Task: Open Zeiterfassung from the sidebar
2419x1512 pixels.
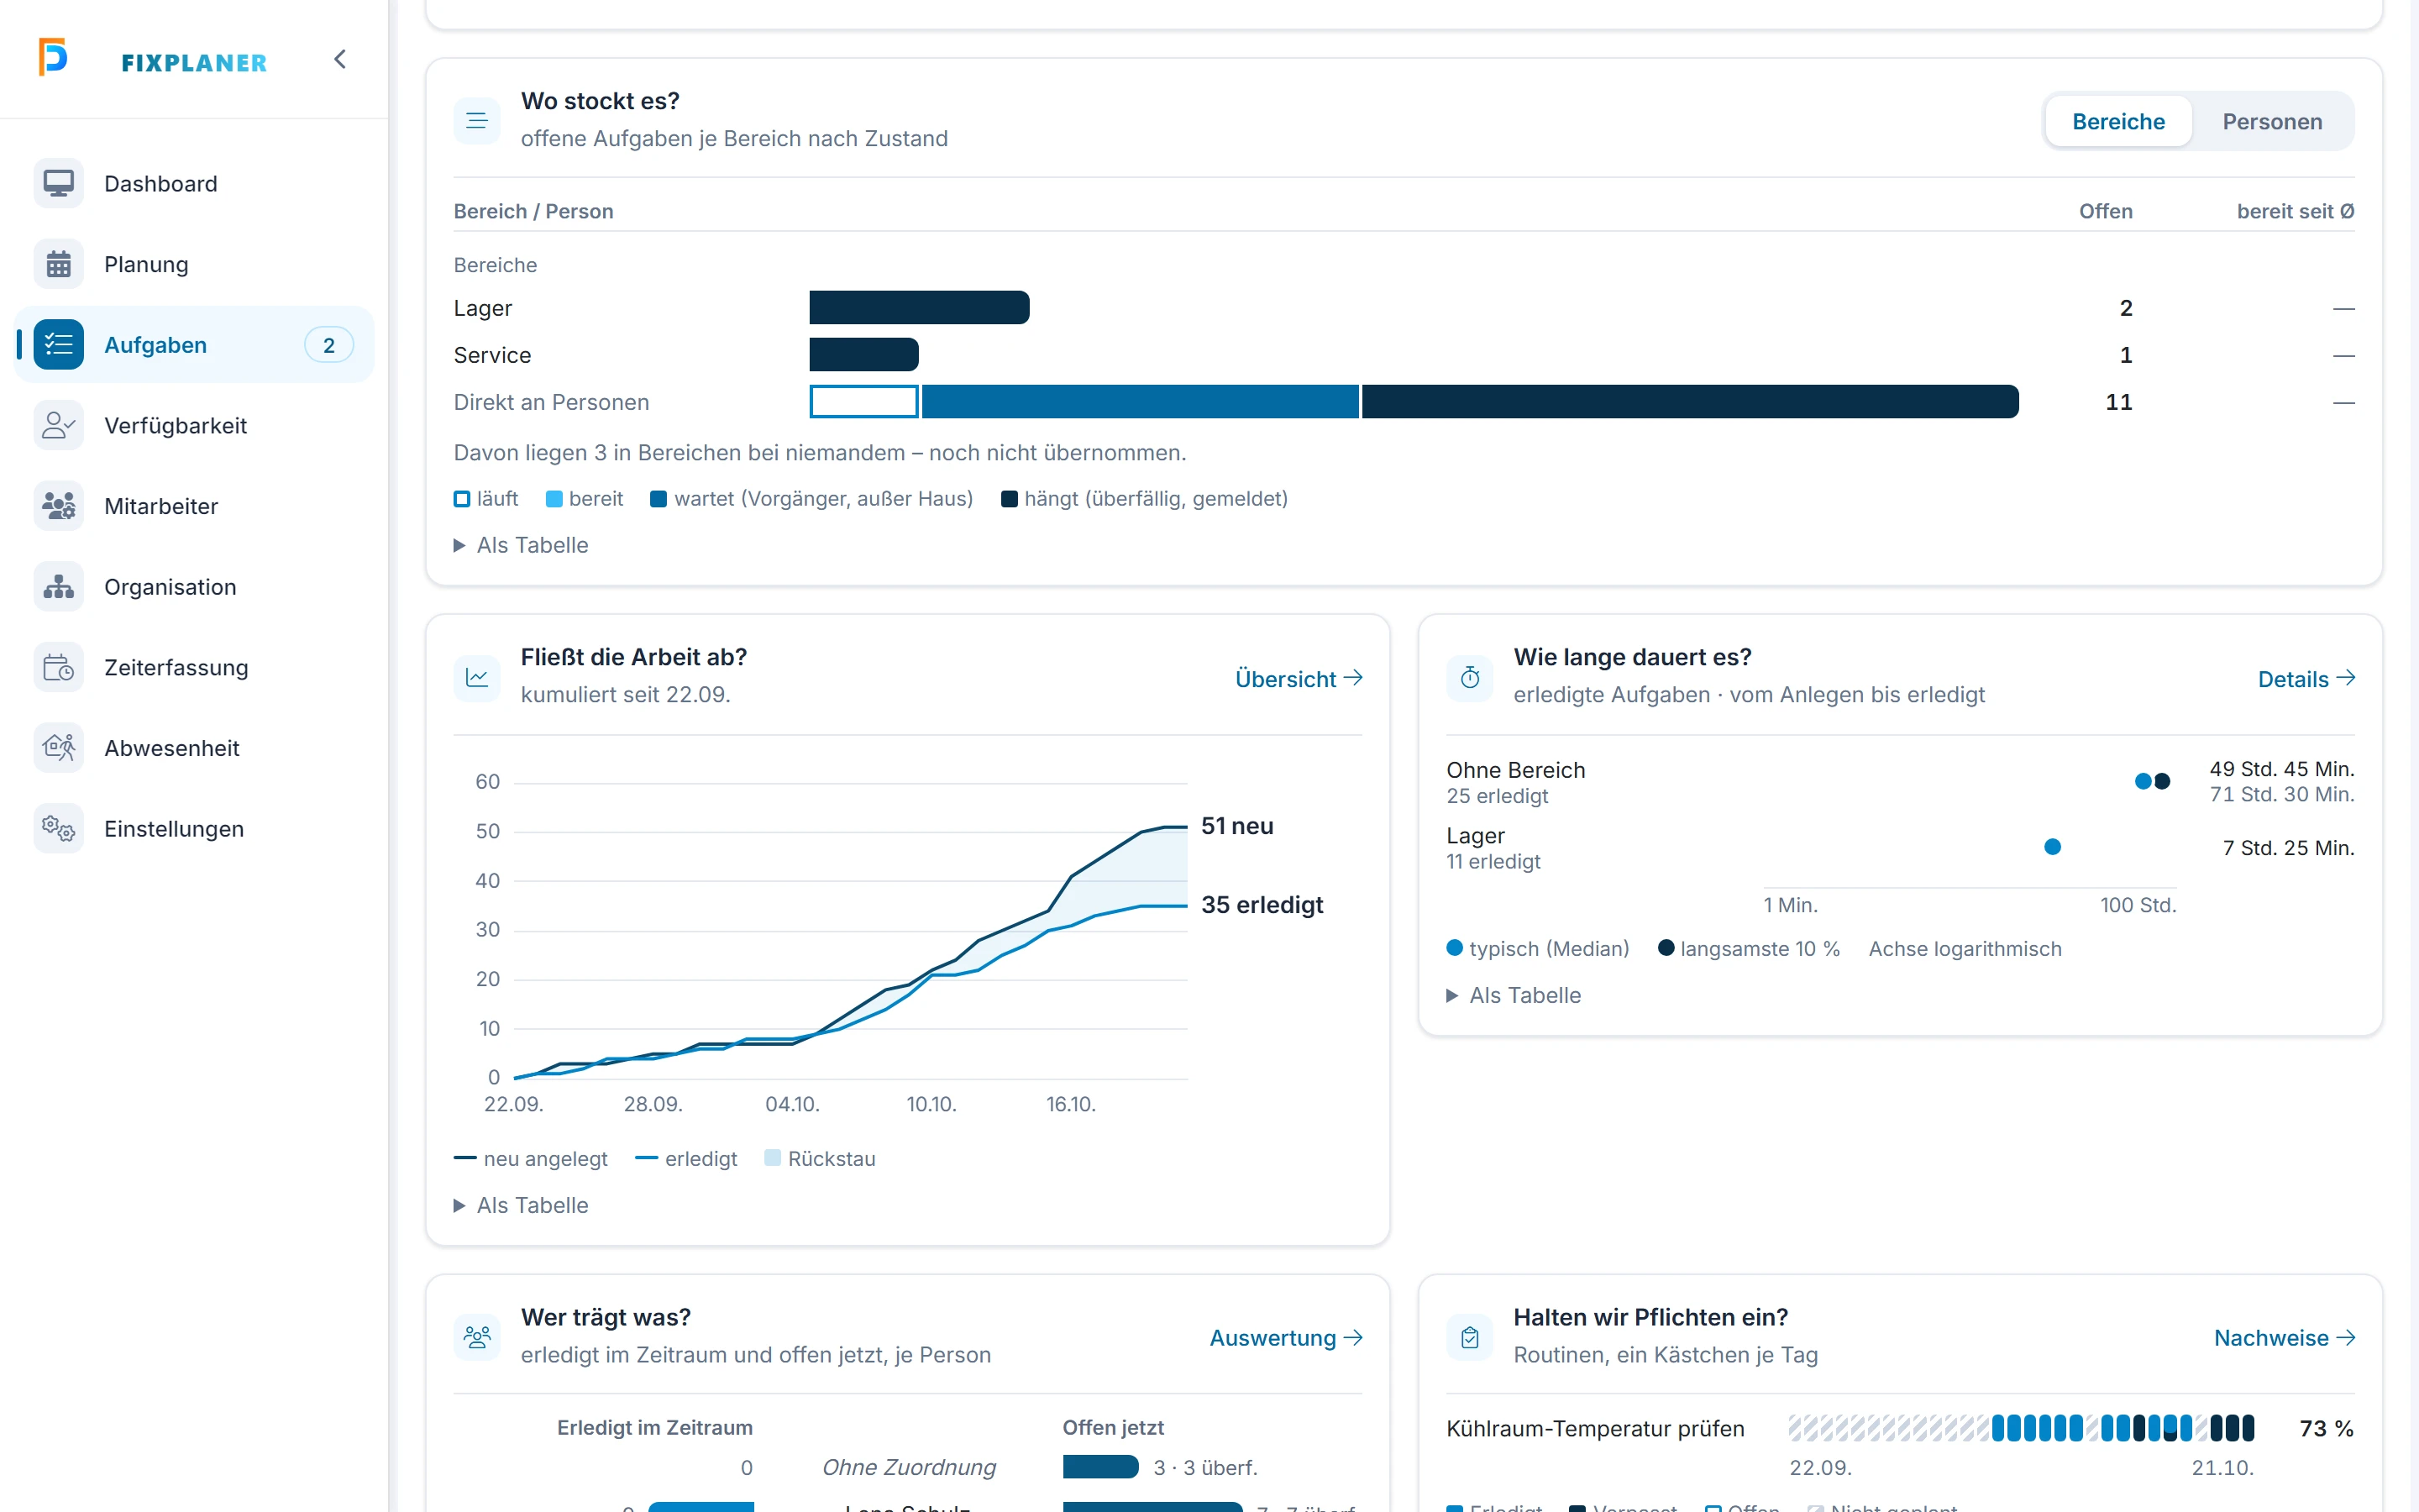Action: [x=194, y=667]
